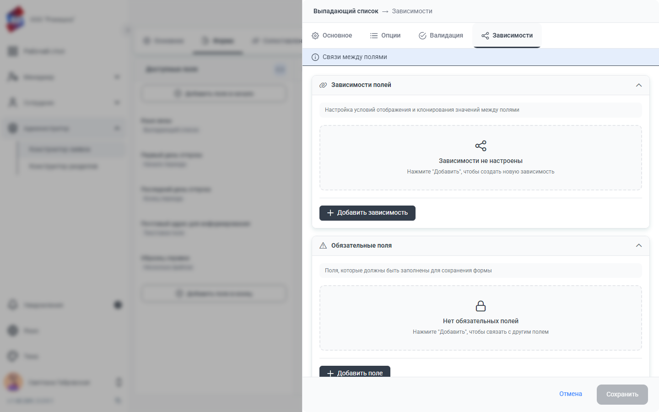659x412 pixels.
Task: Click the Отмена link
Action: tap(571, 394)
